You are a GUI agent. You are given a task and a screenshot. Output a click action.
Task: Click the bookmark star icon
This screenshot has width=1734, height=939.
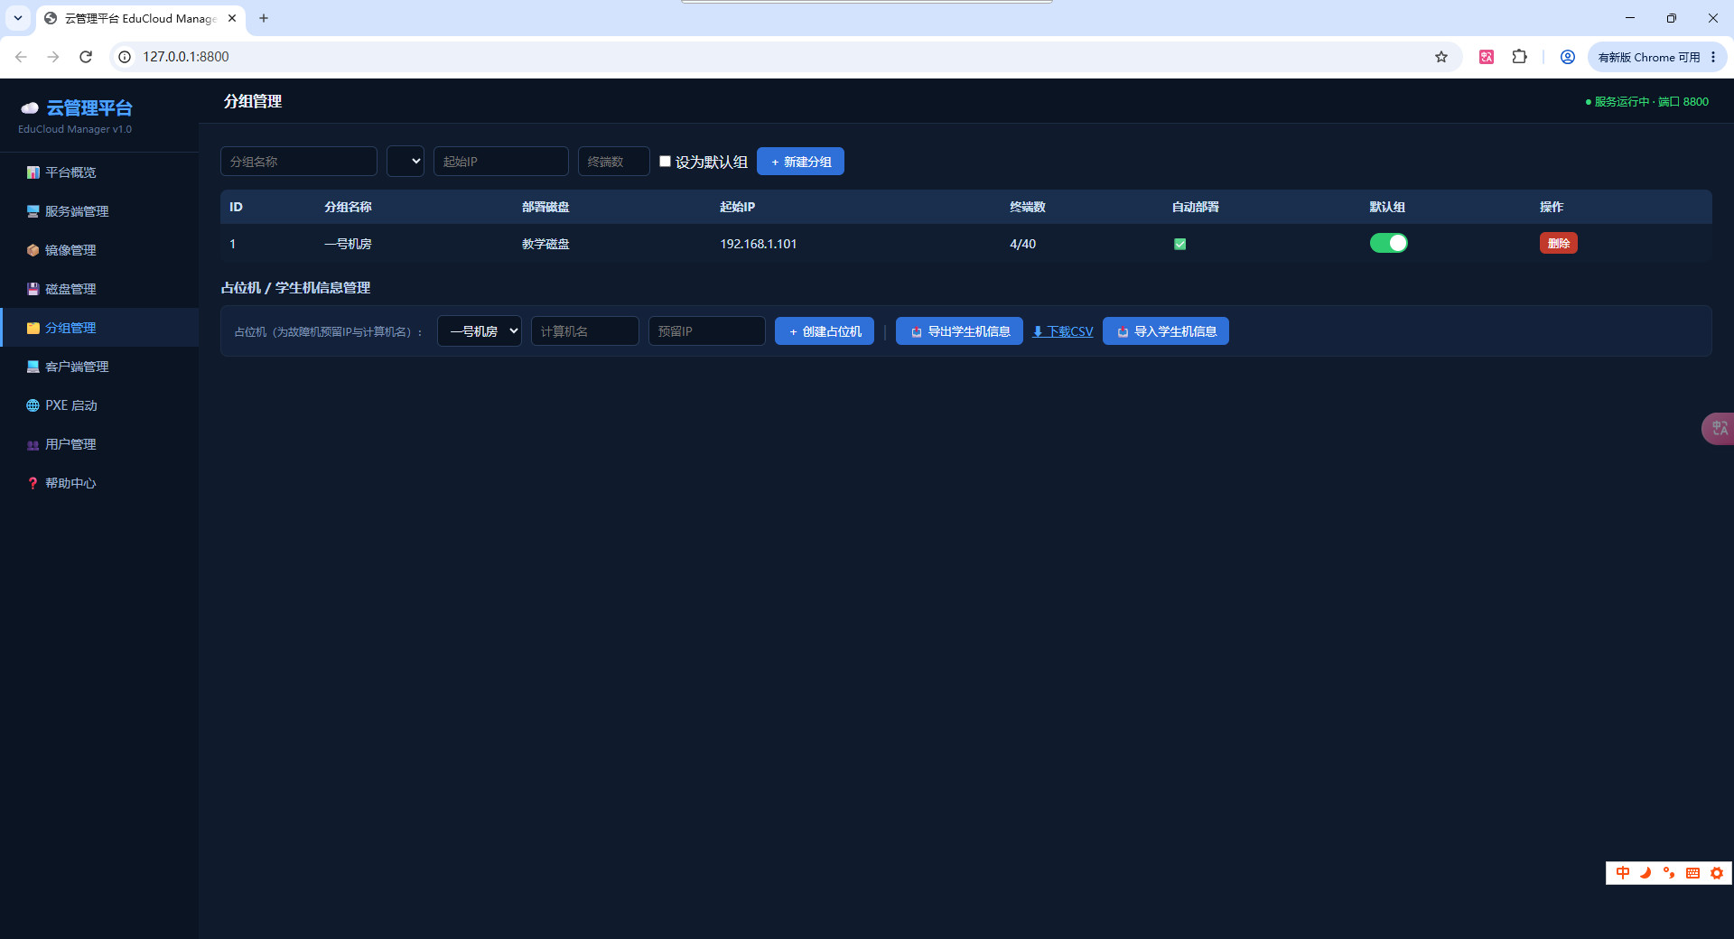pos(1441,57)
